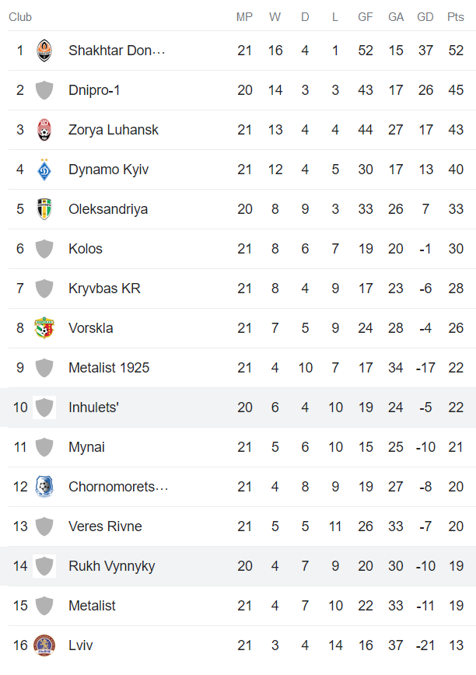Click the Kolos placeholder shield icon
This screenshot has height=675, width=476.
44,249
